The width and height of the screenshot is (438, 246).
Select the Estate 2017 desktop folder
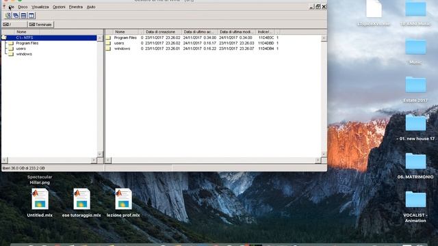coord(415,85)
